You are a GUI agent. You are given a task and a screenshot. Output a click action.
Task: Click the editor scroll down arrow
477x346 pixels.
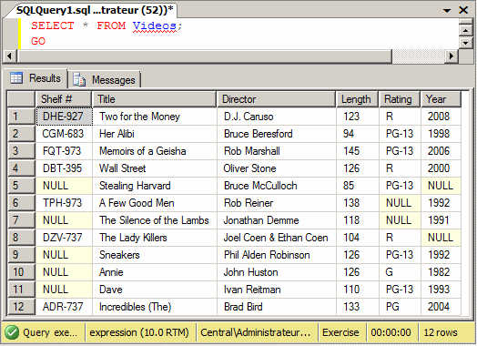(x=466, y=43)
